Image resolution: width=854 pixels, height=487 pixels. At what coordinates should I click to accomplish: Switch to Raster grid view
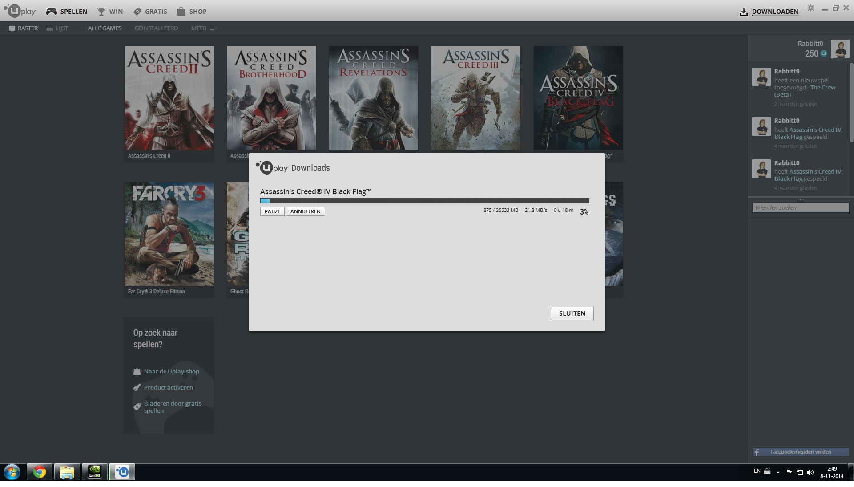point(23,28)
